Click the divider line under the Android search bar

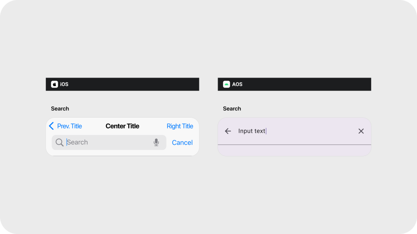pos(294,145)
